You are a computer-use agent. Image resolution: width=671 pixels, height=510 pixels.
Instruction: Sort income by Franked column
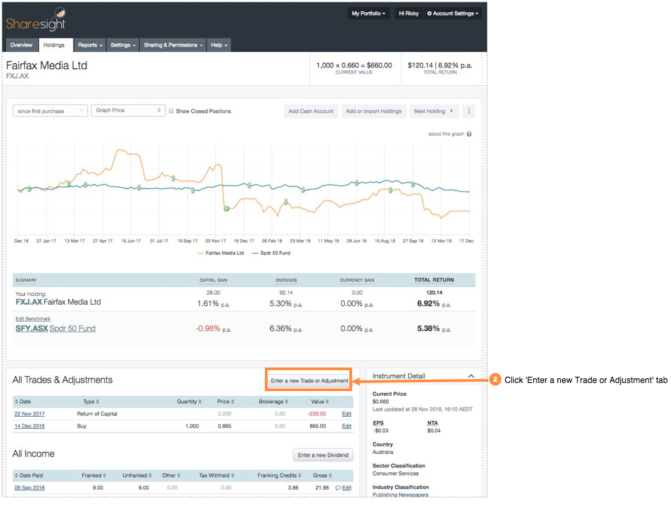(94, 476)
